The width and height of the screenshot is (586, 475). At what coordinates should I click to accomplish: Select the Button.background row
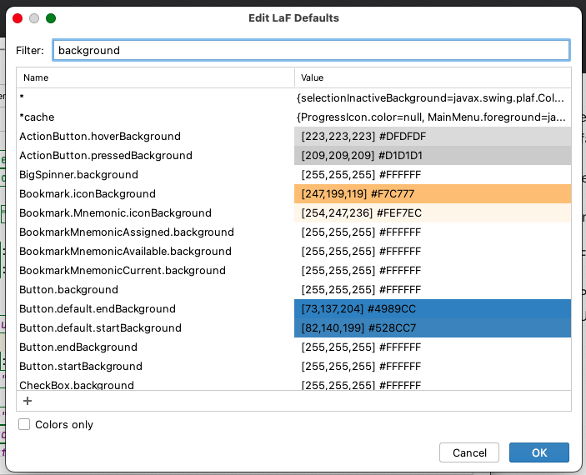pyautogui.click(x=68, y=290)
